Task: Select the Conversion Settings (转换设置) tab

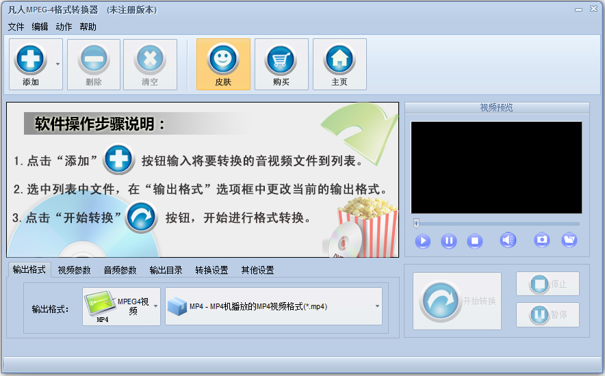Action: 211,270
